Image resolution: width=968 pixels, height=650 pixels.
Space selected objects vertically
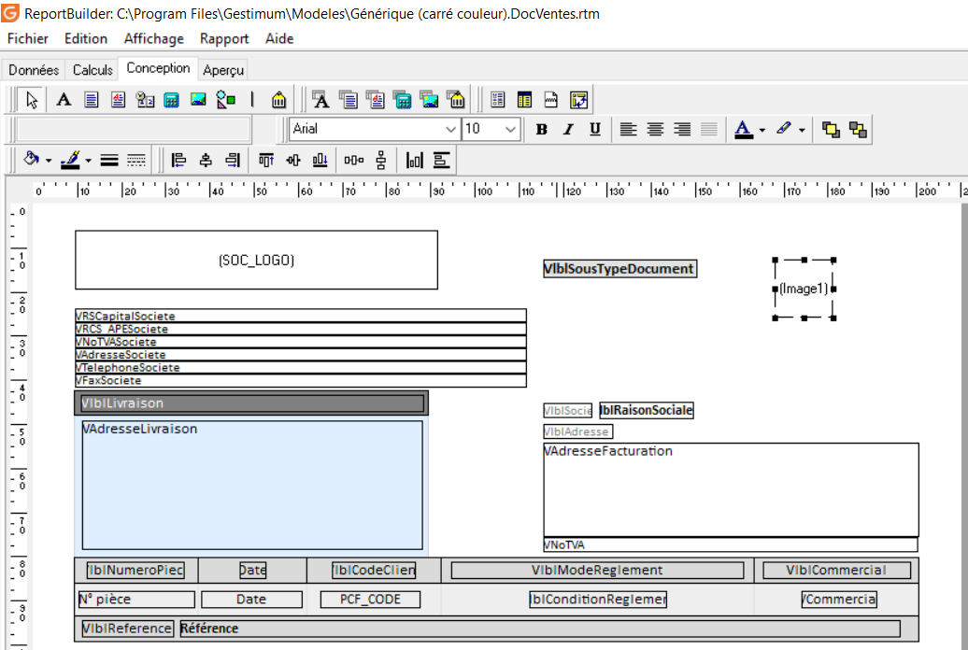coord(381,161)
